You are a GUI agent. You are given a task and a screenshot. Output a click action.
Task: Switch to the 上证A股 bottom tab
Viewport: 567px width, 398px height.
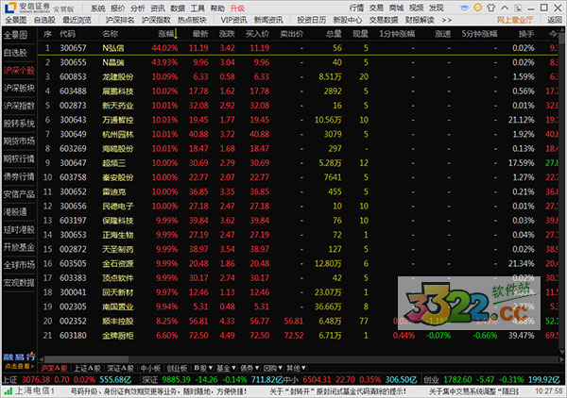(87, 368)
